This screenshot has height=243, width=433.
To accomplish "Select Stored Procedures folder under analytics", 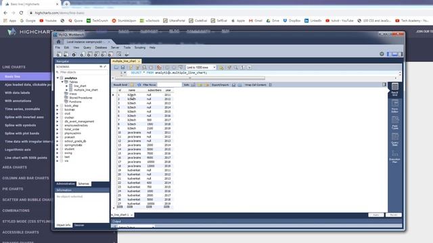I will click(x=81, y=98).
